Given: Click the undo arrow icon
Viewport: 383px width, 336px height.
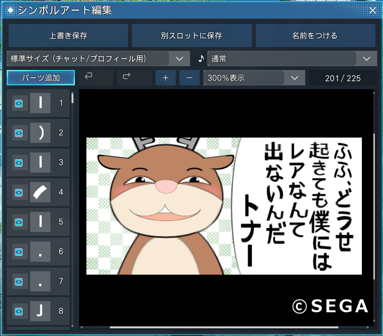Looking at the screenshot, I should click(x=88, y=76).
